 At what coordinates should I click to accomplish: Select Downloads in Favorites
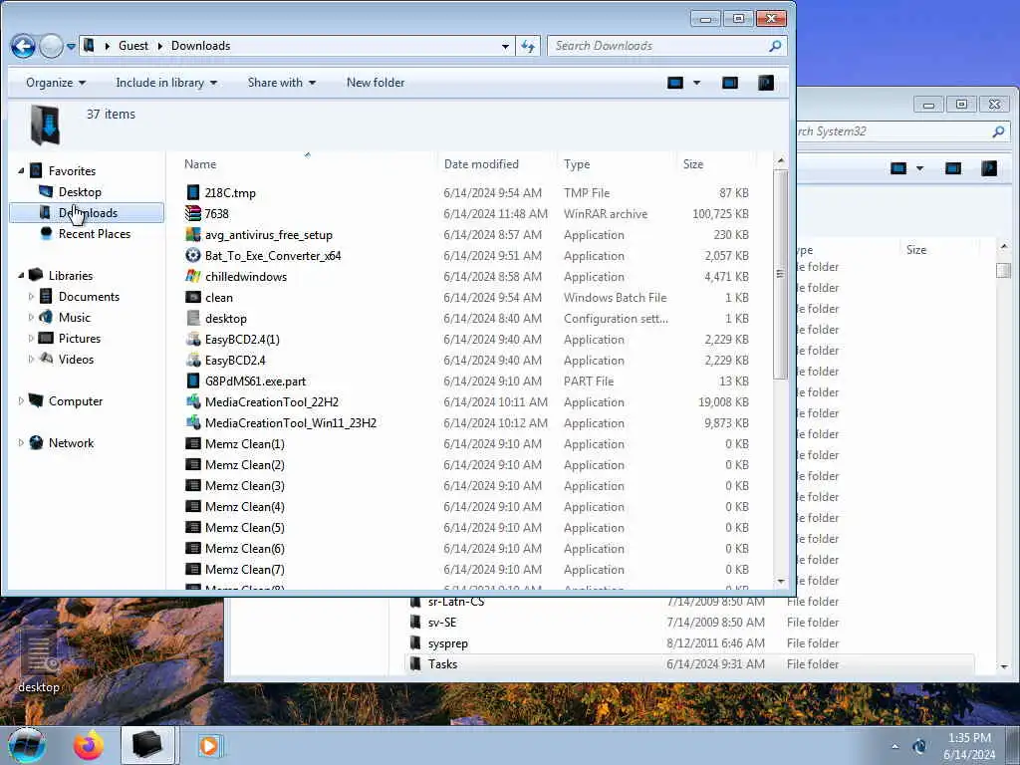pos(88,213)
